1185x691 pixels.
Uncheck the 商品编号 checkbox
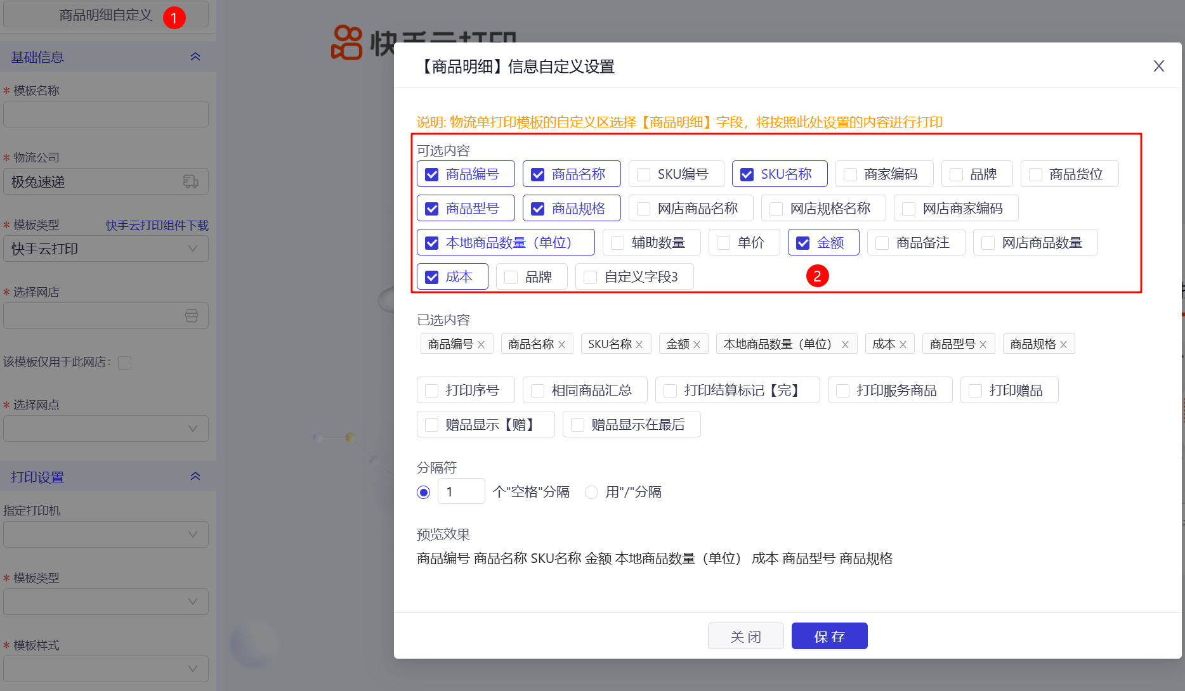(x=432, y=174)
